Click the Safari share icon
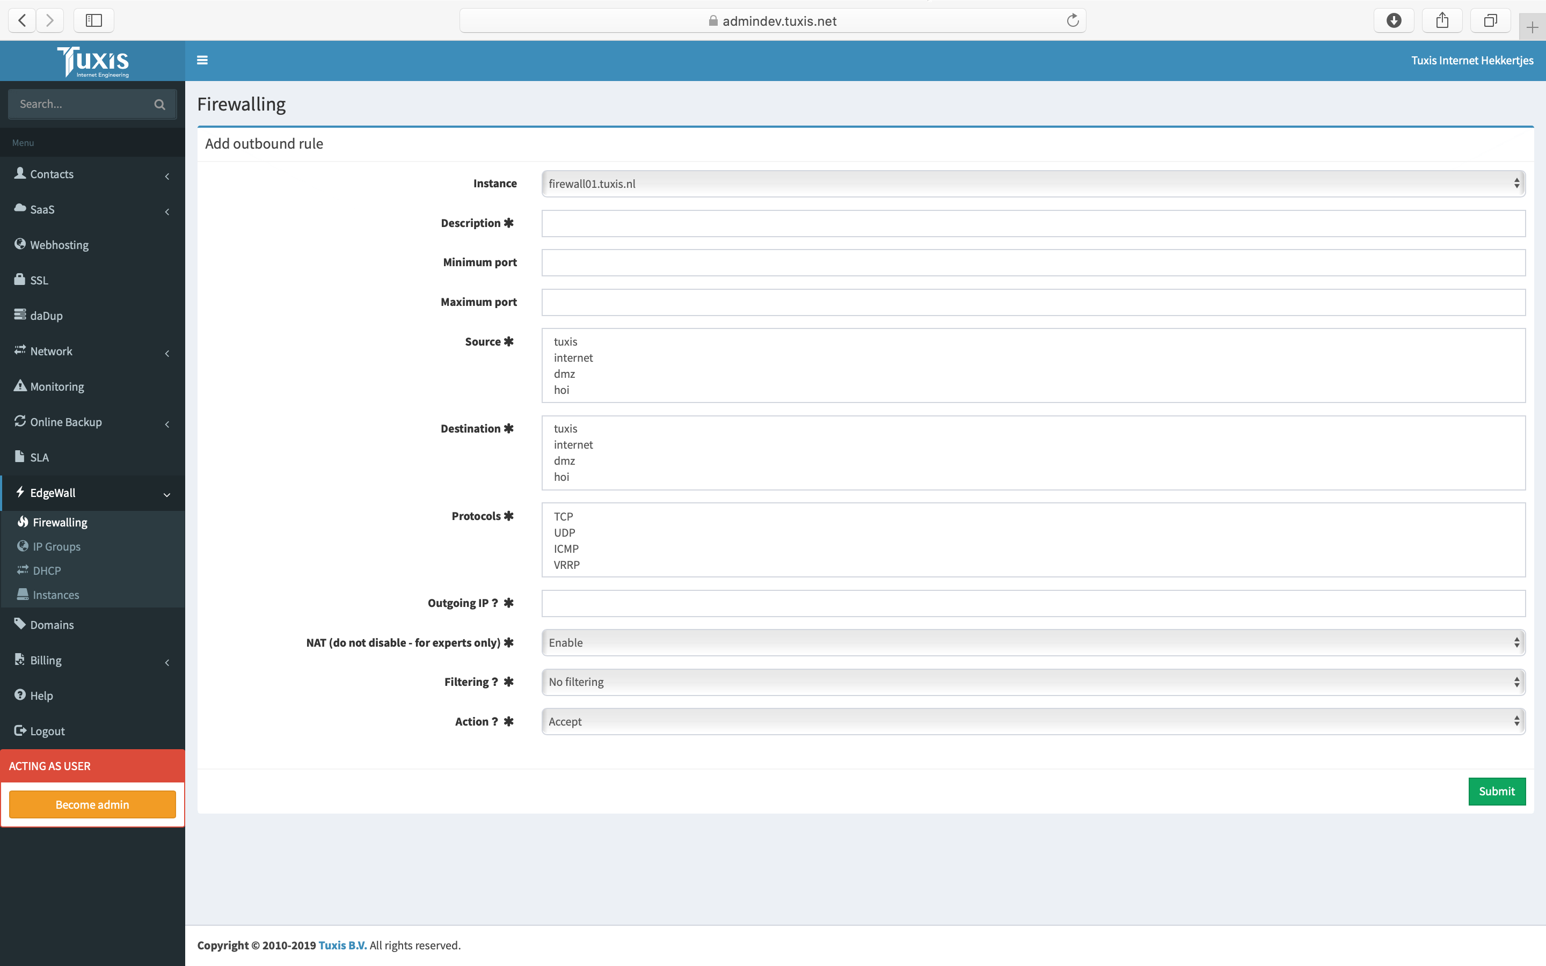Viewport: 1546px width, 966px height. [1442, 20]
